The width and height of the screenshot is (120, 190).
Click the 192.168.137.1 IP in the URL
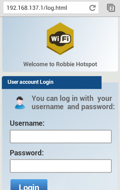pos(25,8)
